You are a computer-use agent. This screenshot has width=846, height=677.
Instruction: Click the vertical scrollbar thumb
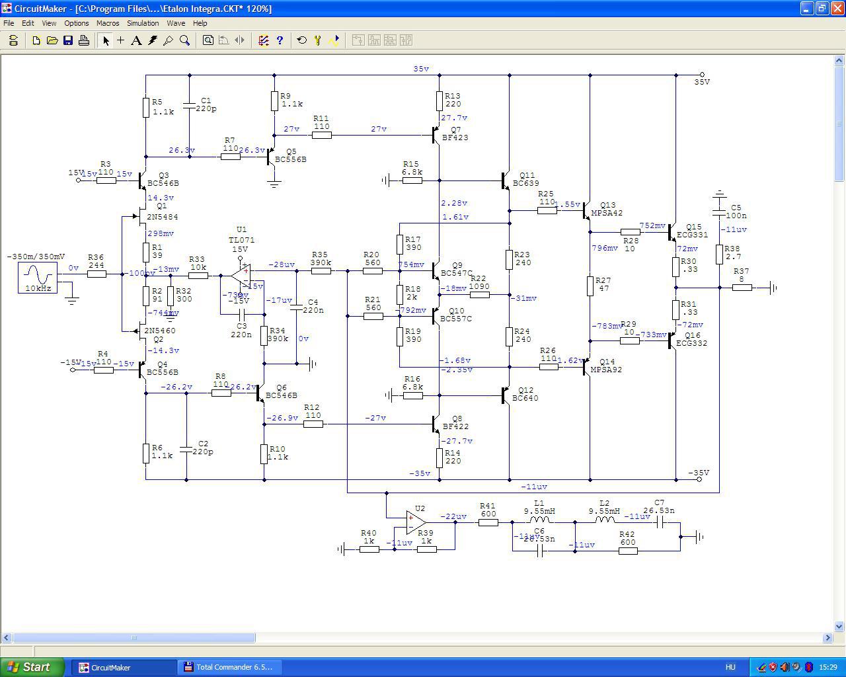pos(839,124)
